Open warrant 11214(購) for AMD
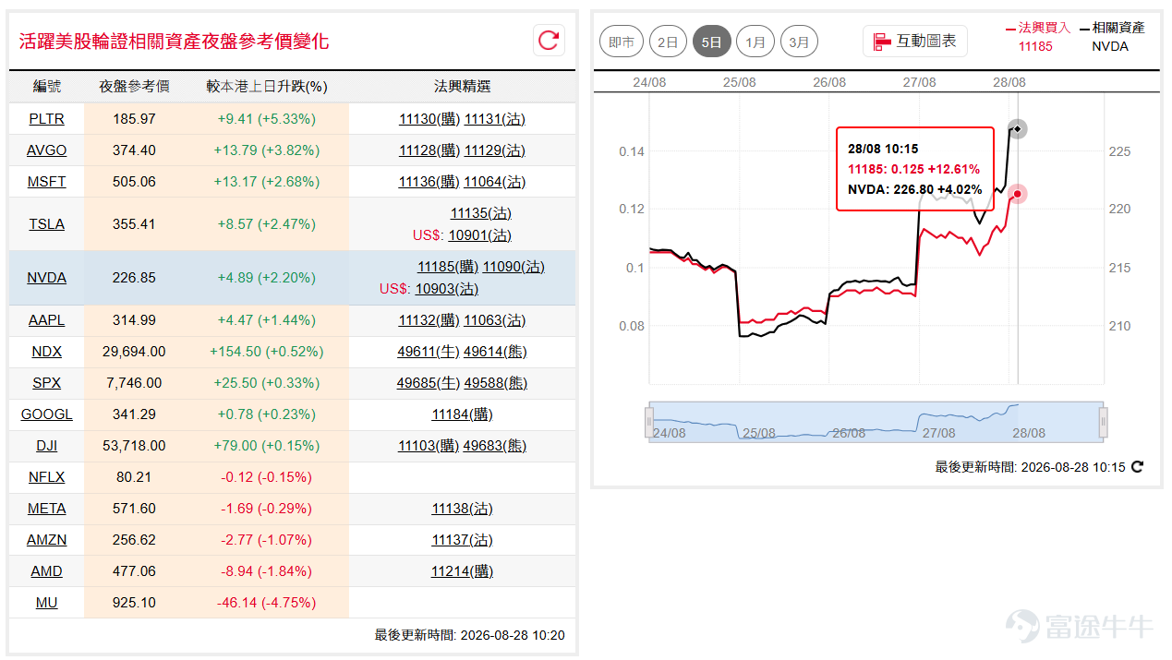Viewport: 1172px width, 660px height. coord(462,571)
